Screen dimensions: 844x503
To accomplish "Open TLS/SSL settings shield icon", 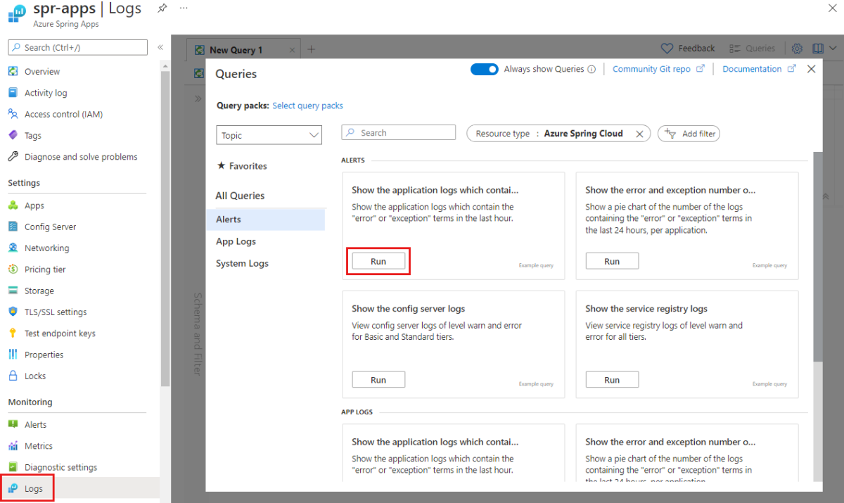I will [13, 312].
